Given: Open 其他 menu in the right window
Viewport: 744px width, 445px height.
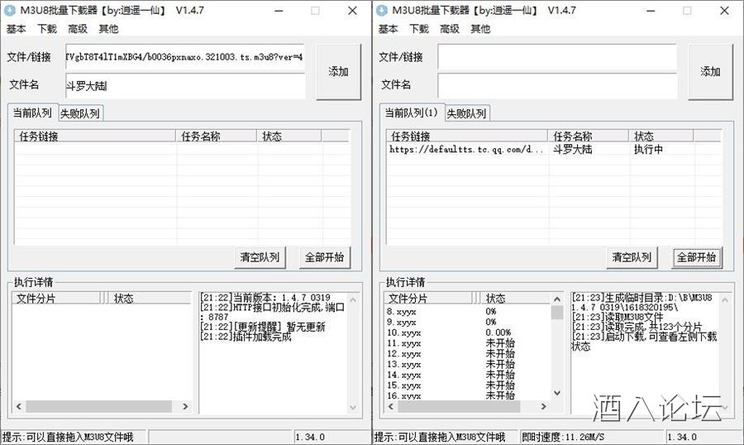Looking at the screenshot, I should tap(479, 29).
